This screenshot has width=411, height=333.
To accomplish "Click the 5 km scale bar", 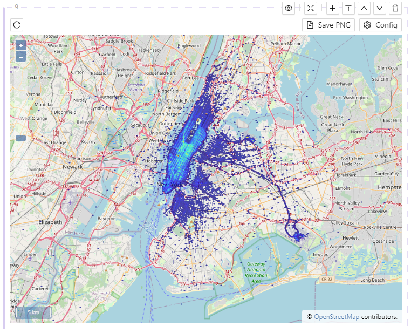I will click(x=33, y=312).
